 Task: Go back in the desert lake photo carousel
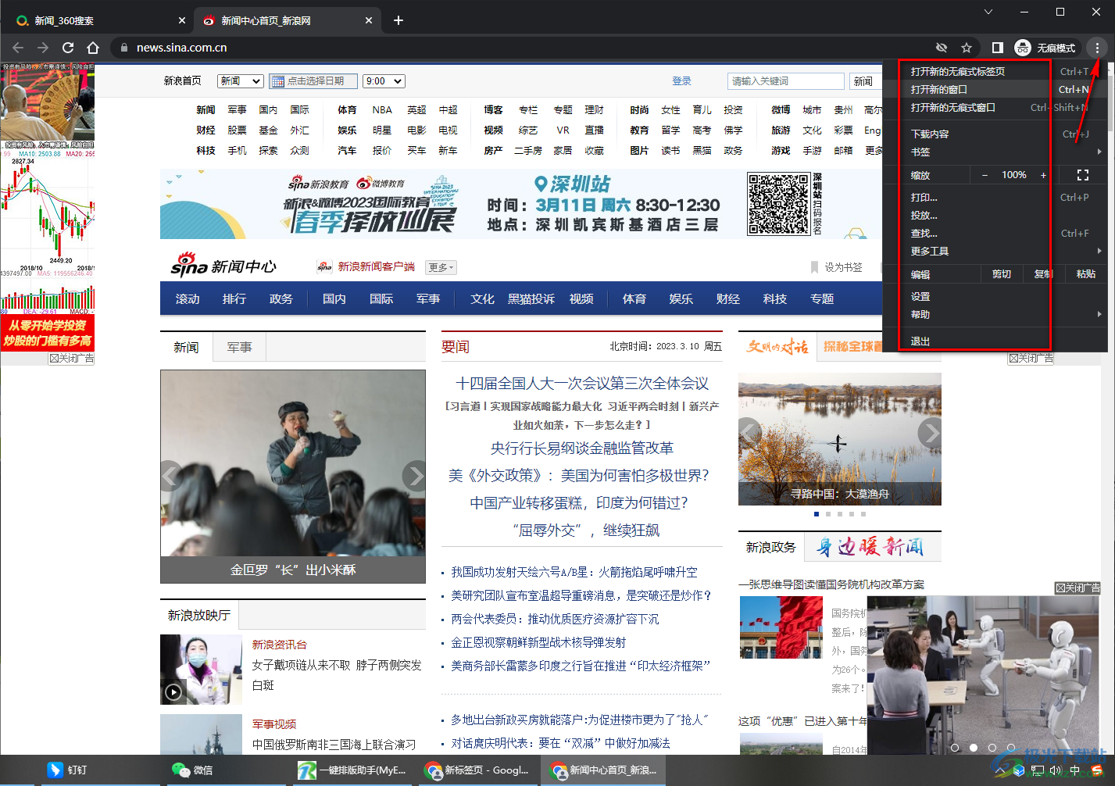pyautogui.click(x=750, y=431)
